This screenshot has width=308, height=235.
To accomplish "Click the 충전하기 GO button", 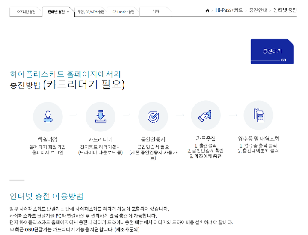I will [272, 52].
